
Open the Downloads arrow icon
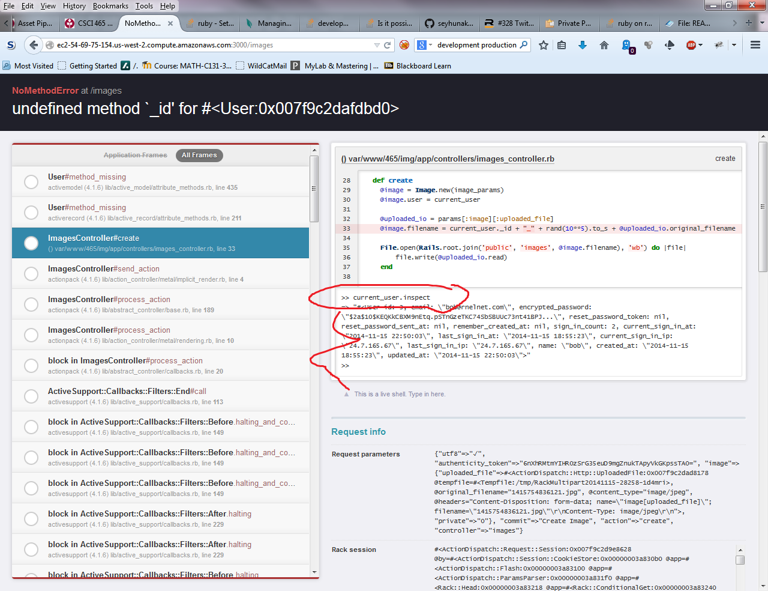click(583, 45)
